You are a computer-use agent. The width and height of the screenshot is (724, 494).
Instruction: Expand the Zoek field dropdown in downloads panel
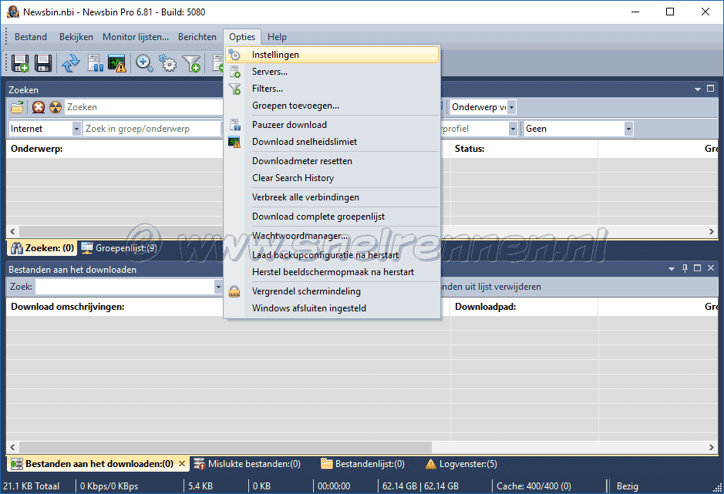coord(218,287)
